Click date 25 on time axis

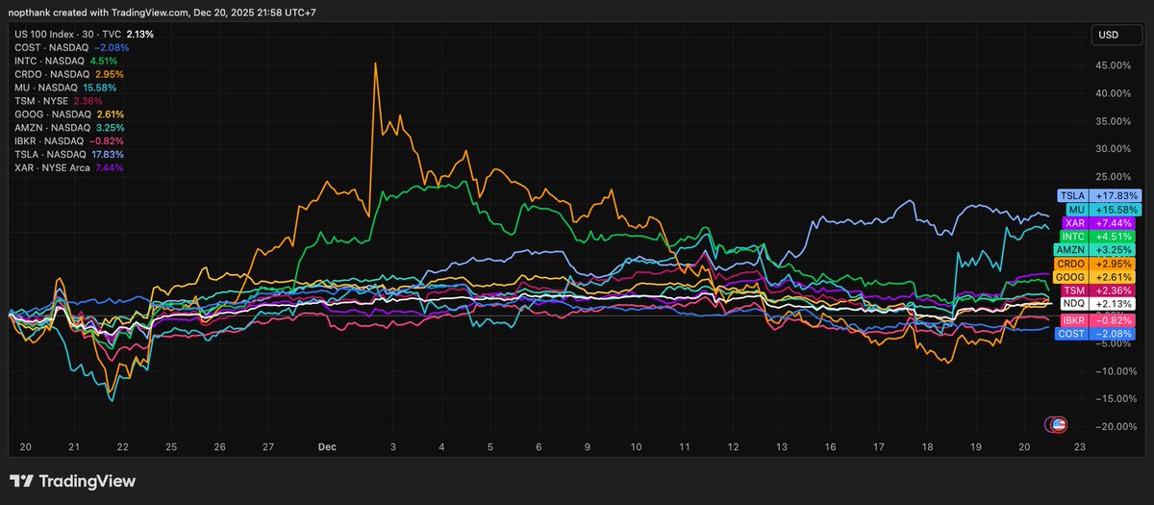click(171, 447)
